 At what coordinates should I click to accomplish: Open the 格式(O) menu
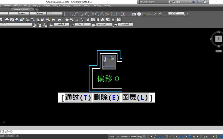[x=36, y=5]
